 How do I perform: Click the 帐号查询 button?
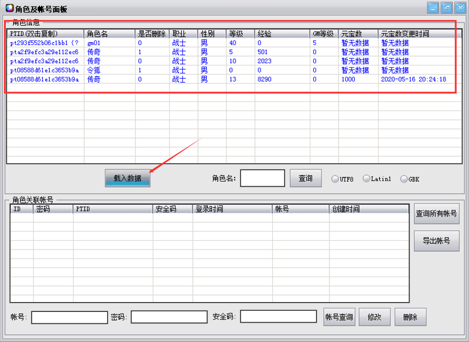(x=339, y=317)
